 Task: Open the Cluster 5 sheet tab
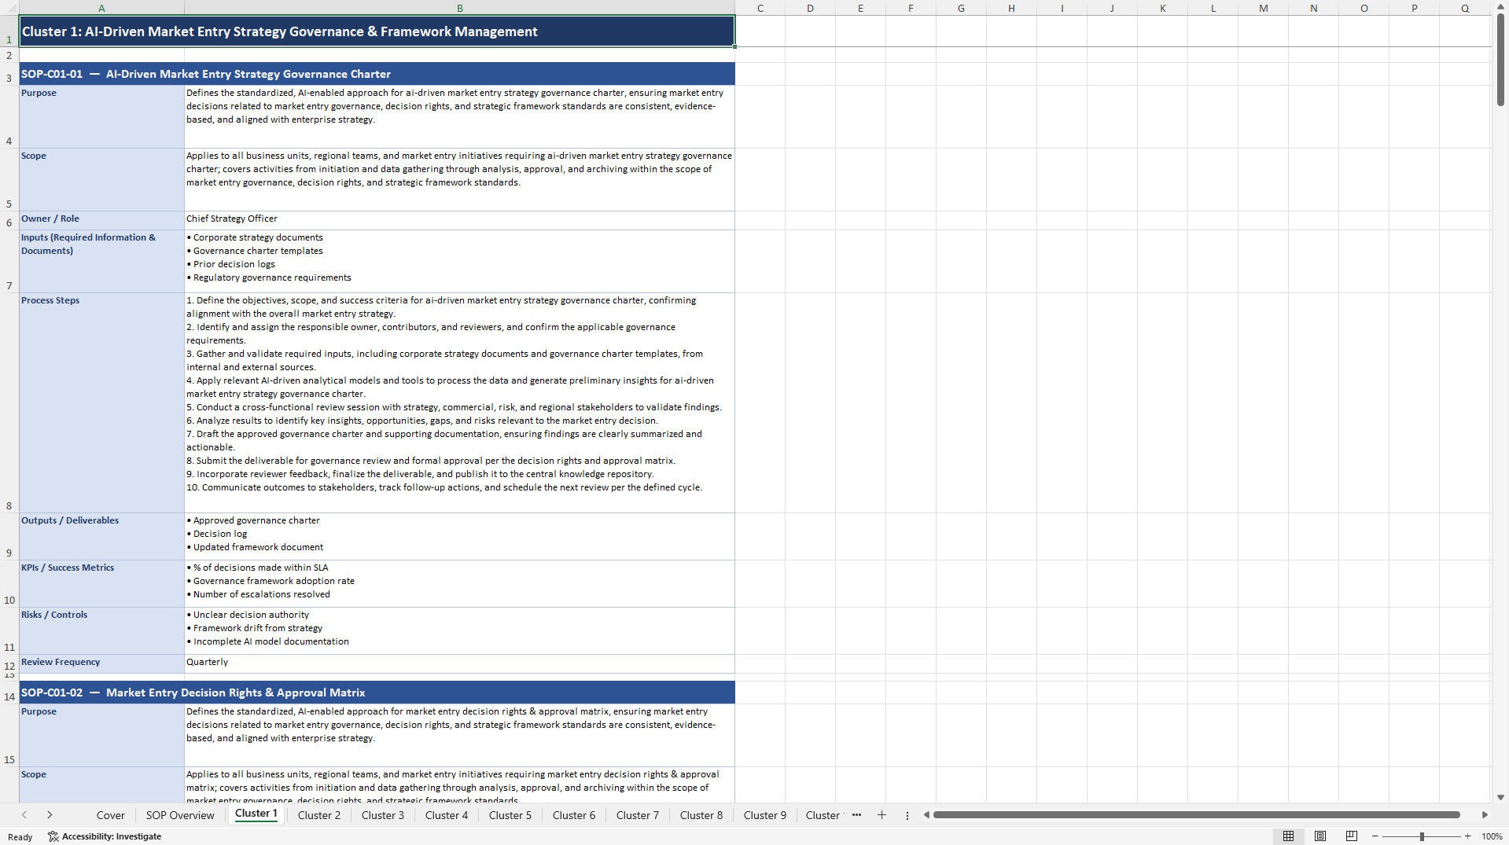(510, 815)
